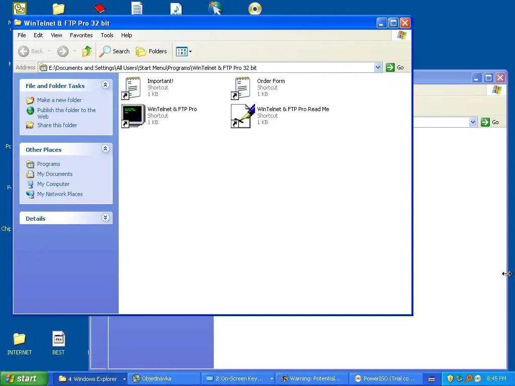The width and height of the screenshot is (515, 386).
Task: Click the Search magnifier toolbar button
Action: coord(115,51)
